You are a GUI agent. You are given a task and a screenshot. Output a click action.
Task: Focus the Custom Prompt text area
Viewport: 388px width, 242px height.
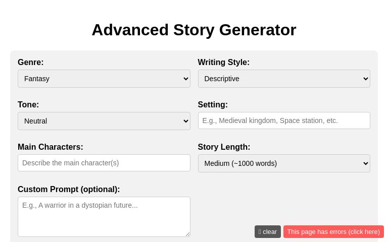point(104,216)
